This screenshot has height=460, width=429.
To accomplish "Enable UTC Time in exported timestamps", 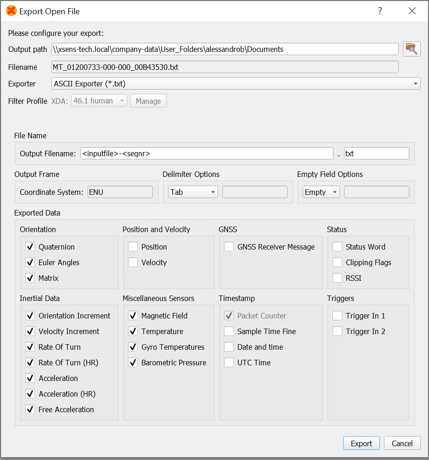I will coord(228,363).
